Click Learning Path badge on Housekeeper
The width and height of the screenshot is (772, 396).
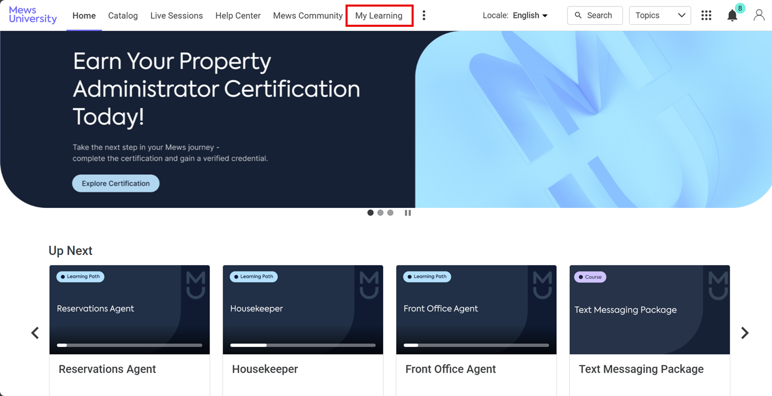254,276
